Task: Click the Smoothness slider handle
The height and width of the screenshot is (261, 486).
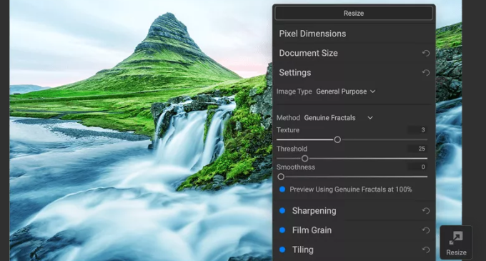Action: (x=281, y=177)
